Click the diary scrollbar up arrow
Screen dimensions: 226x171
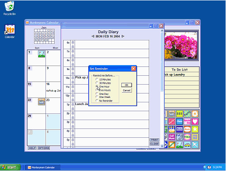162,31
